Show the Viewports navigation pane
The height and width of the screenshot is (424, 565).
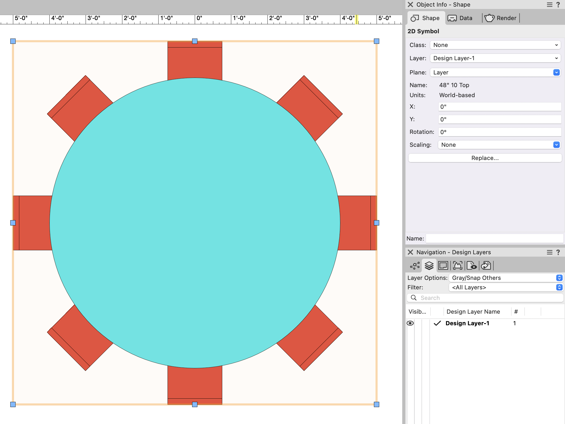(x=457, y=266)
